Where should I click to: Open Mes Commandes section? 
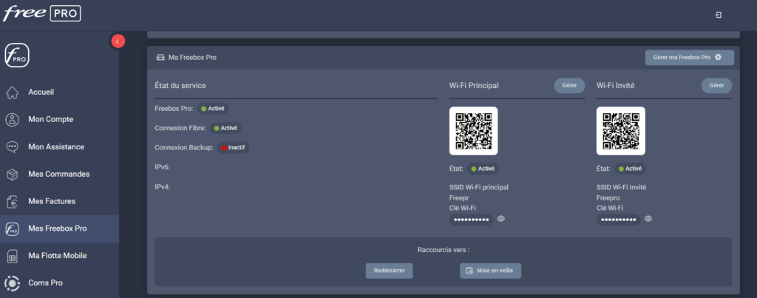coord(59,174)
